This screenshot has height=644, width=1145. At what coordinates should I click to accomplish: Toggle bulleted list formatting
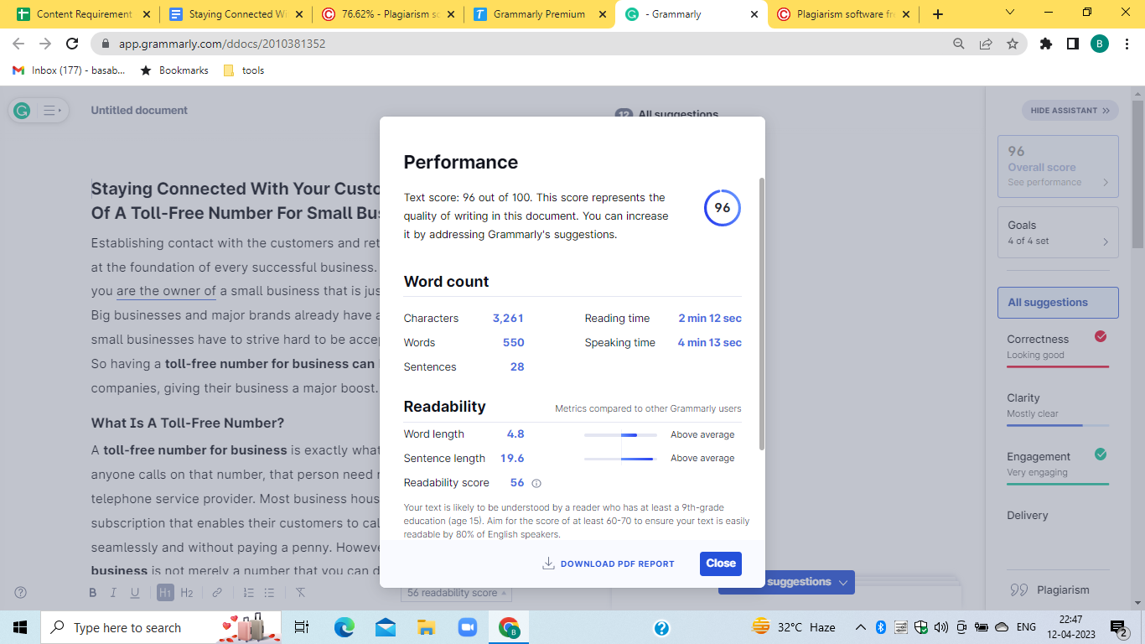pyautogui.click(x=269, y=593)
